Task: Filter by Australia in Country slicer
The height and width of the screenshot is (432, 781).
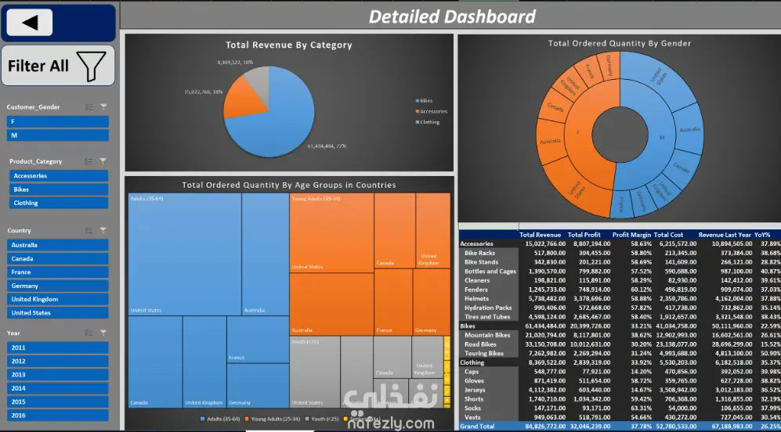Action: point(58,245)
